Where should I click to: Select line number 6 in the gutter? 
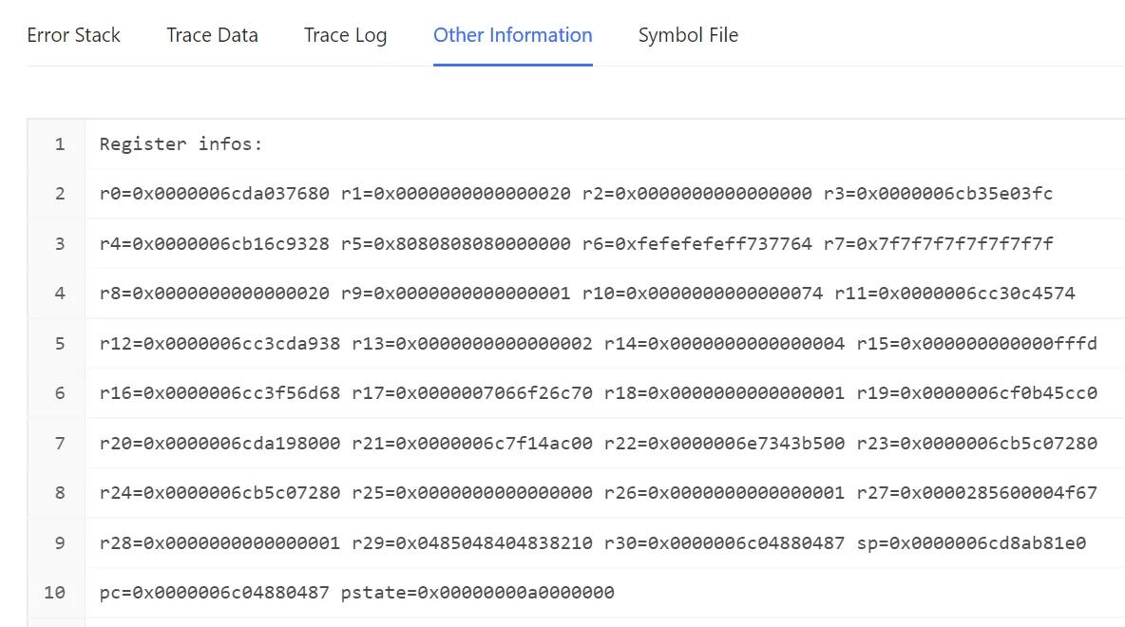coord(60,393)
